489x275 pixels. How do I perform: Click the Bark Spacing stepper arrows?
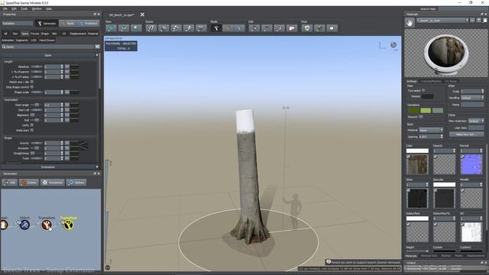click(x=442, y=137)
